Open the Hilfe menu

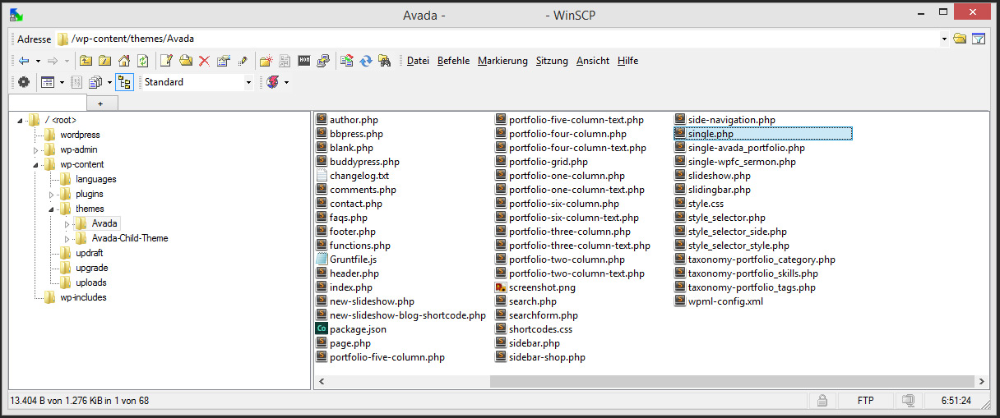[x=627, y=61]
